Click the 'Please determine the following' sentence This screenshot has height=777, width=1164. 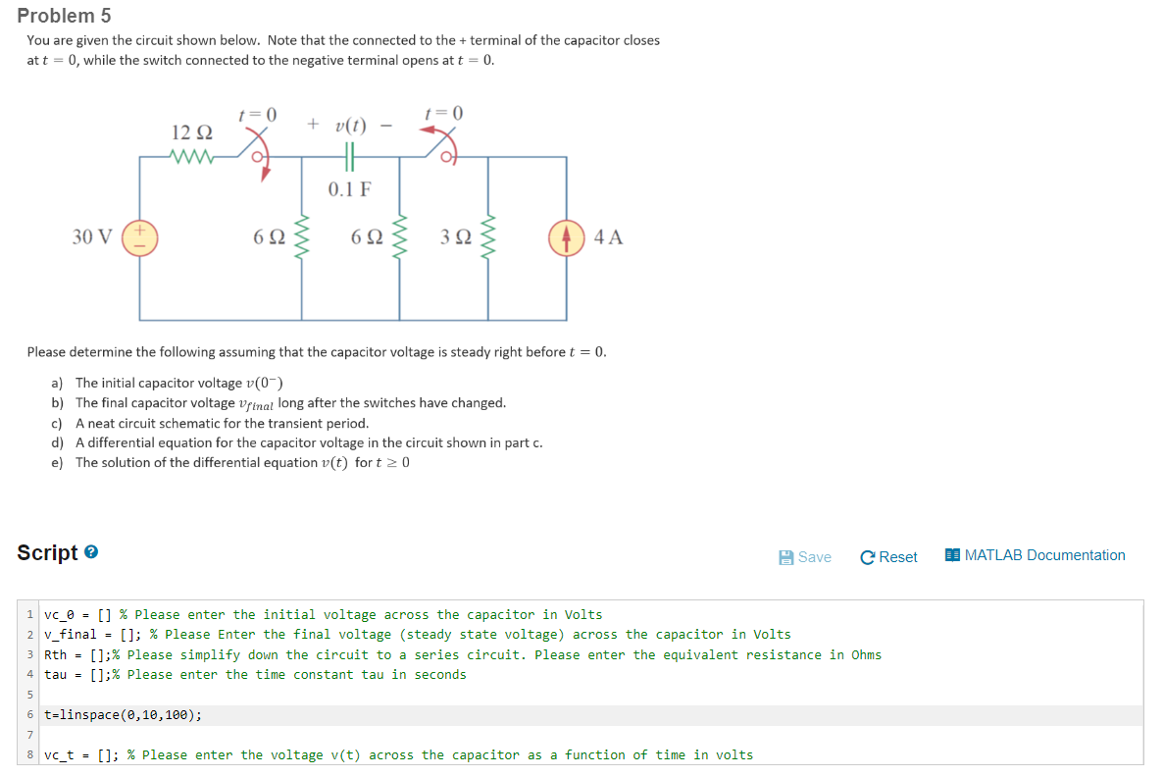tap(317, 352)
